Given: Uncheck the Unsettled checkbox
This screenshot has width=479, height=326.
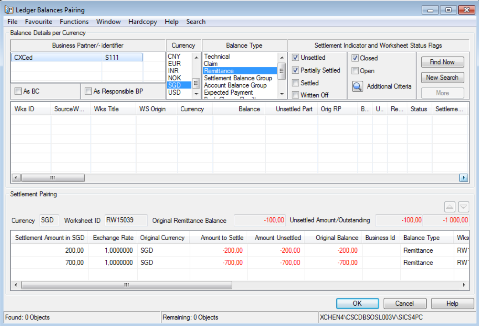Looking at the screenshot, I should pos(295,58).
